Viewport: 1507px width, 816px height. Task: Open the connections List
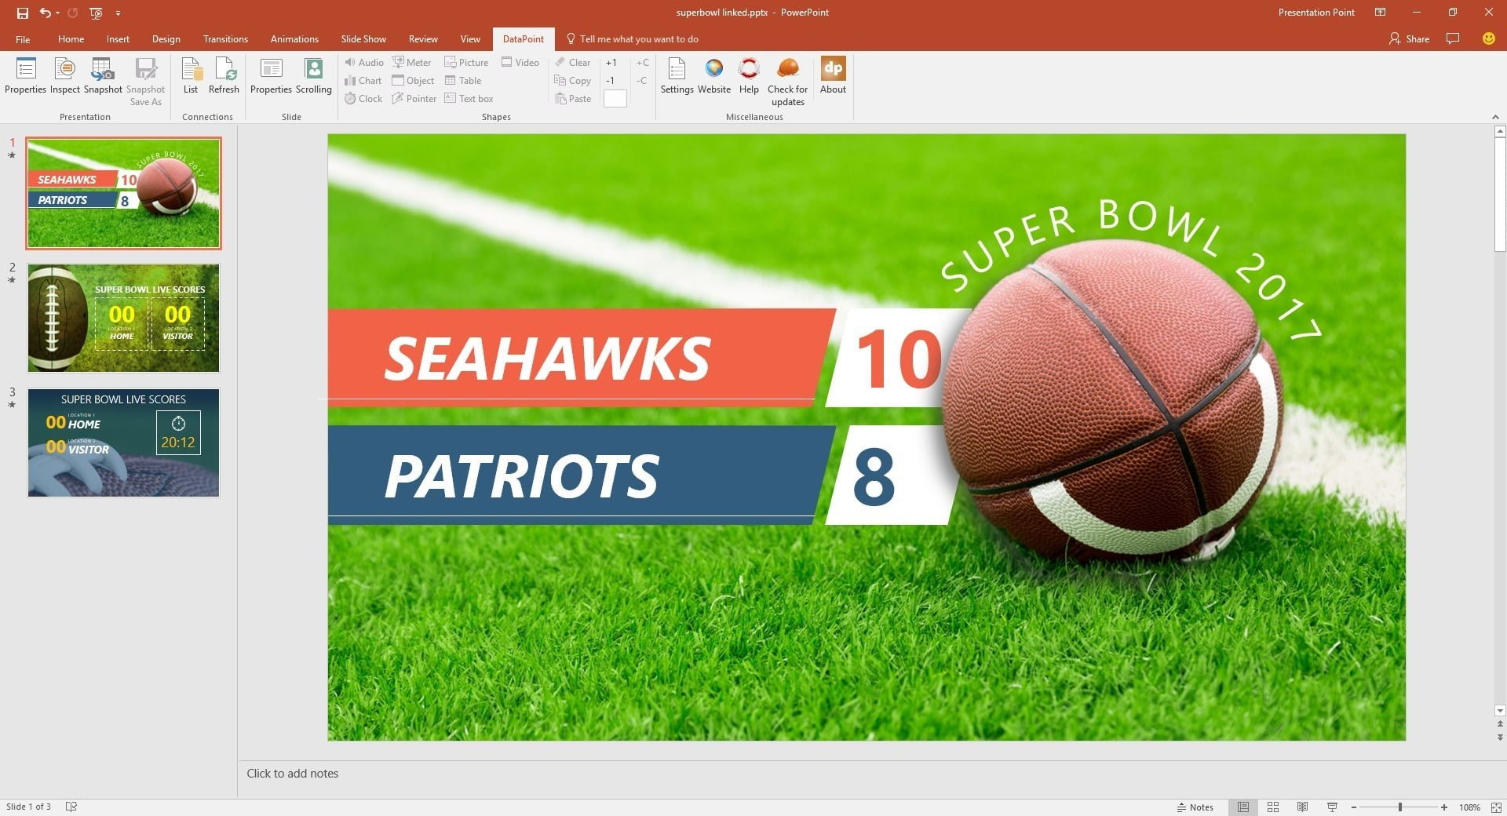(191, 76)
